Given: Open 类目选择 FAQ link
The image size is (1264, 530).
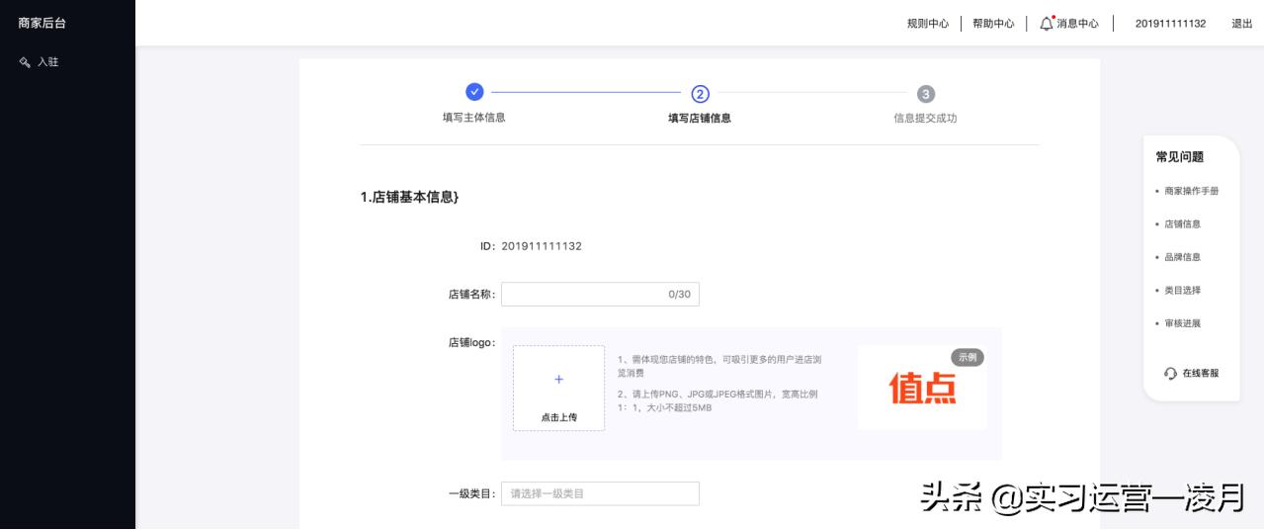Looking at the screenshot, I should (1182, 291).
